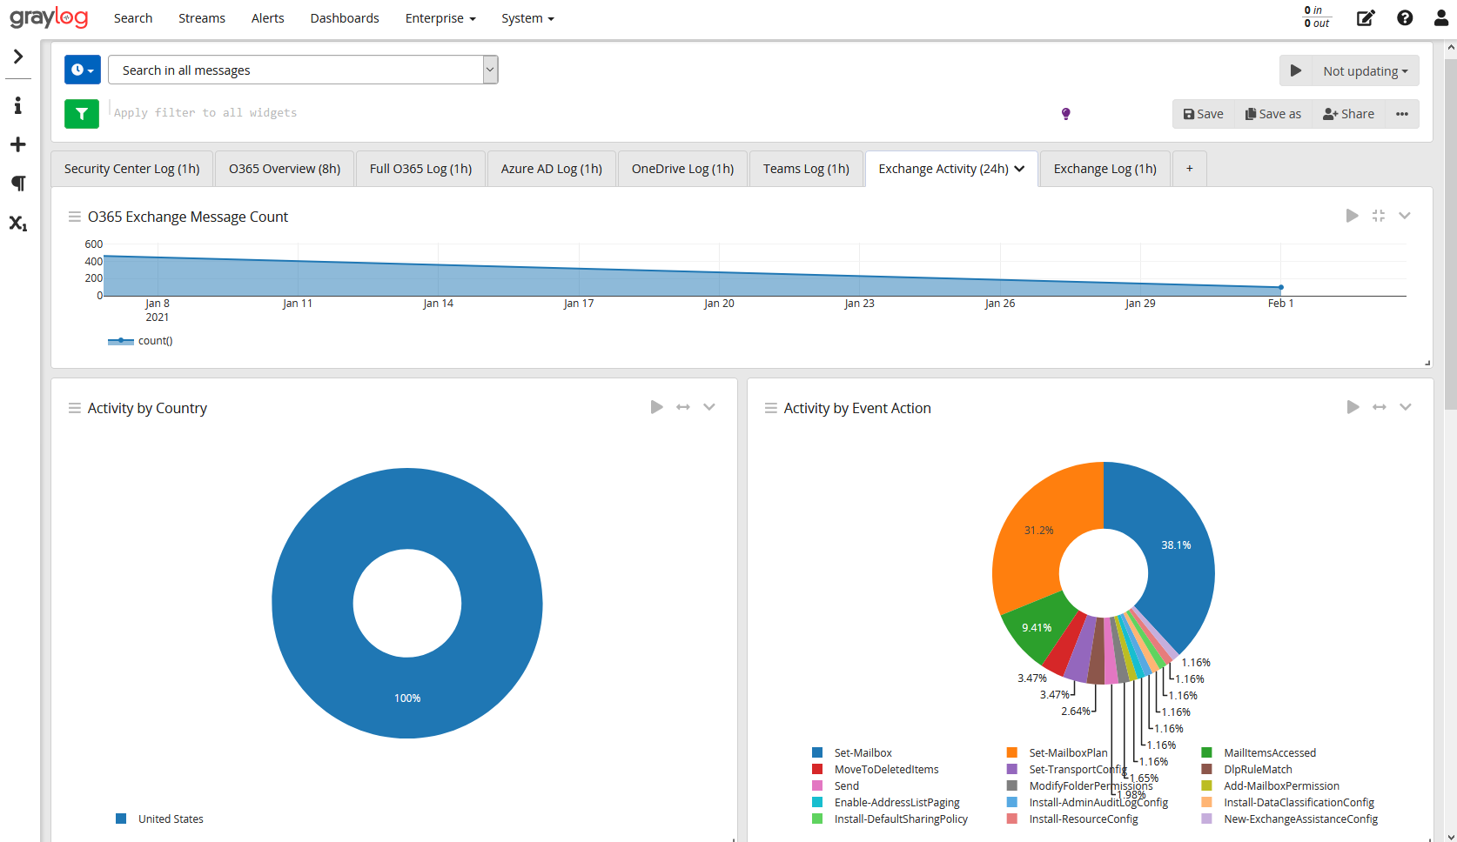The image size is (1457, 842).
Task: Switch to the 'Teams Log (1h)' tab
Action: point(806,169)
